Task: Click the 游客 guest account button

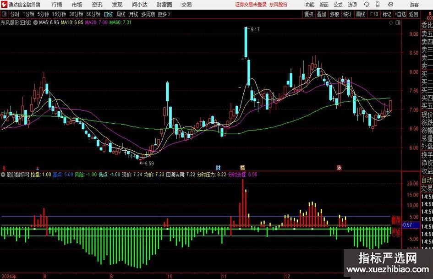Action: tap(414, 5)
